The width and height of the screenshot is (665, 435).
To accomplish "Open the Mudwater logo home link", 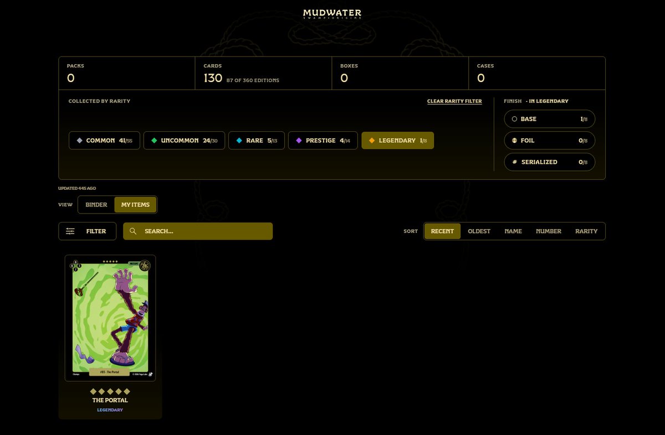I will [x=332, y=14].
